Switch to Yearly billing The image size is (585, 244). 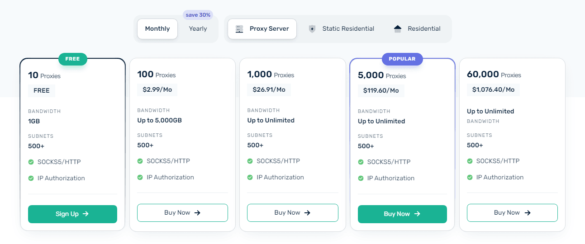(x=198, y=29)
